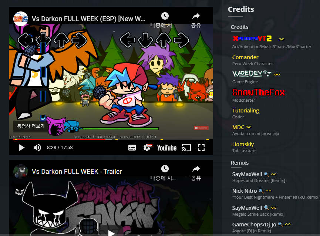Viewport: 320px width, 236px height.
Task: Click the 'Asgore (Dj Jo Remix)' text
Action: pyautogui.click(x=252, y=231)
